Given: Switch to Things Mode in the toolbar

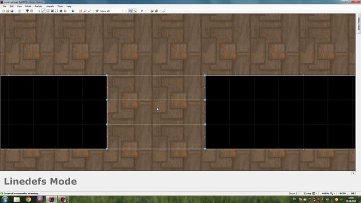Looking at the screenshot, I should pyautogui.click(x=61, y=11).
